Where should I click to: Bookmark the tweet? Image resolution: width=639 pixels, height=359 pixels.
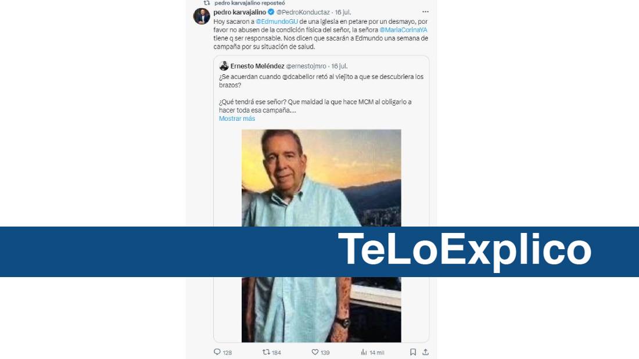pos(413,352)
